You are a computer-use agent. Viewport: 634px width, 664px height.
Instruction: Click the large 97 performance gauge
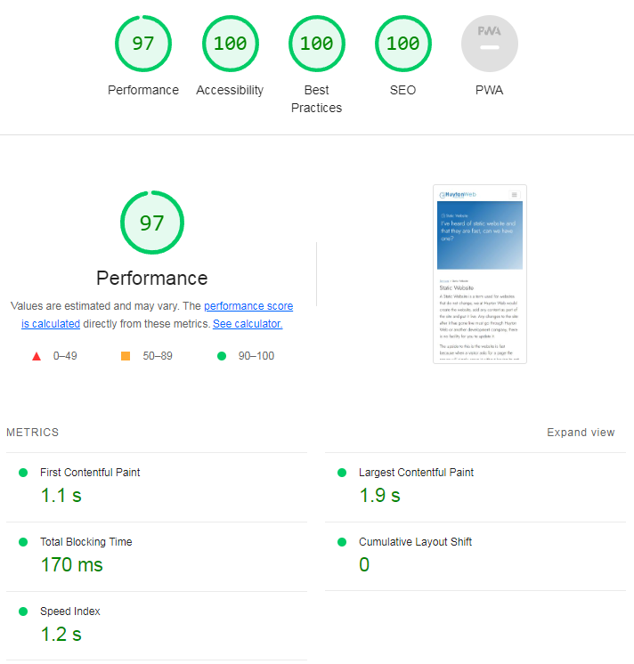pyautogui.click(x=152, y=223)
